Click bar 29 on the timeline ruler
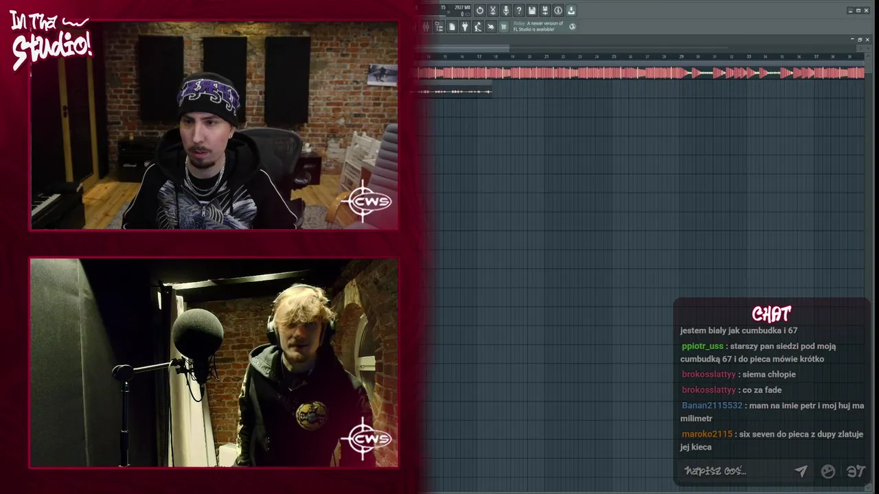Viewport: 879px width, 494px height. point(681,56)
